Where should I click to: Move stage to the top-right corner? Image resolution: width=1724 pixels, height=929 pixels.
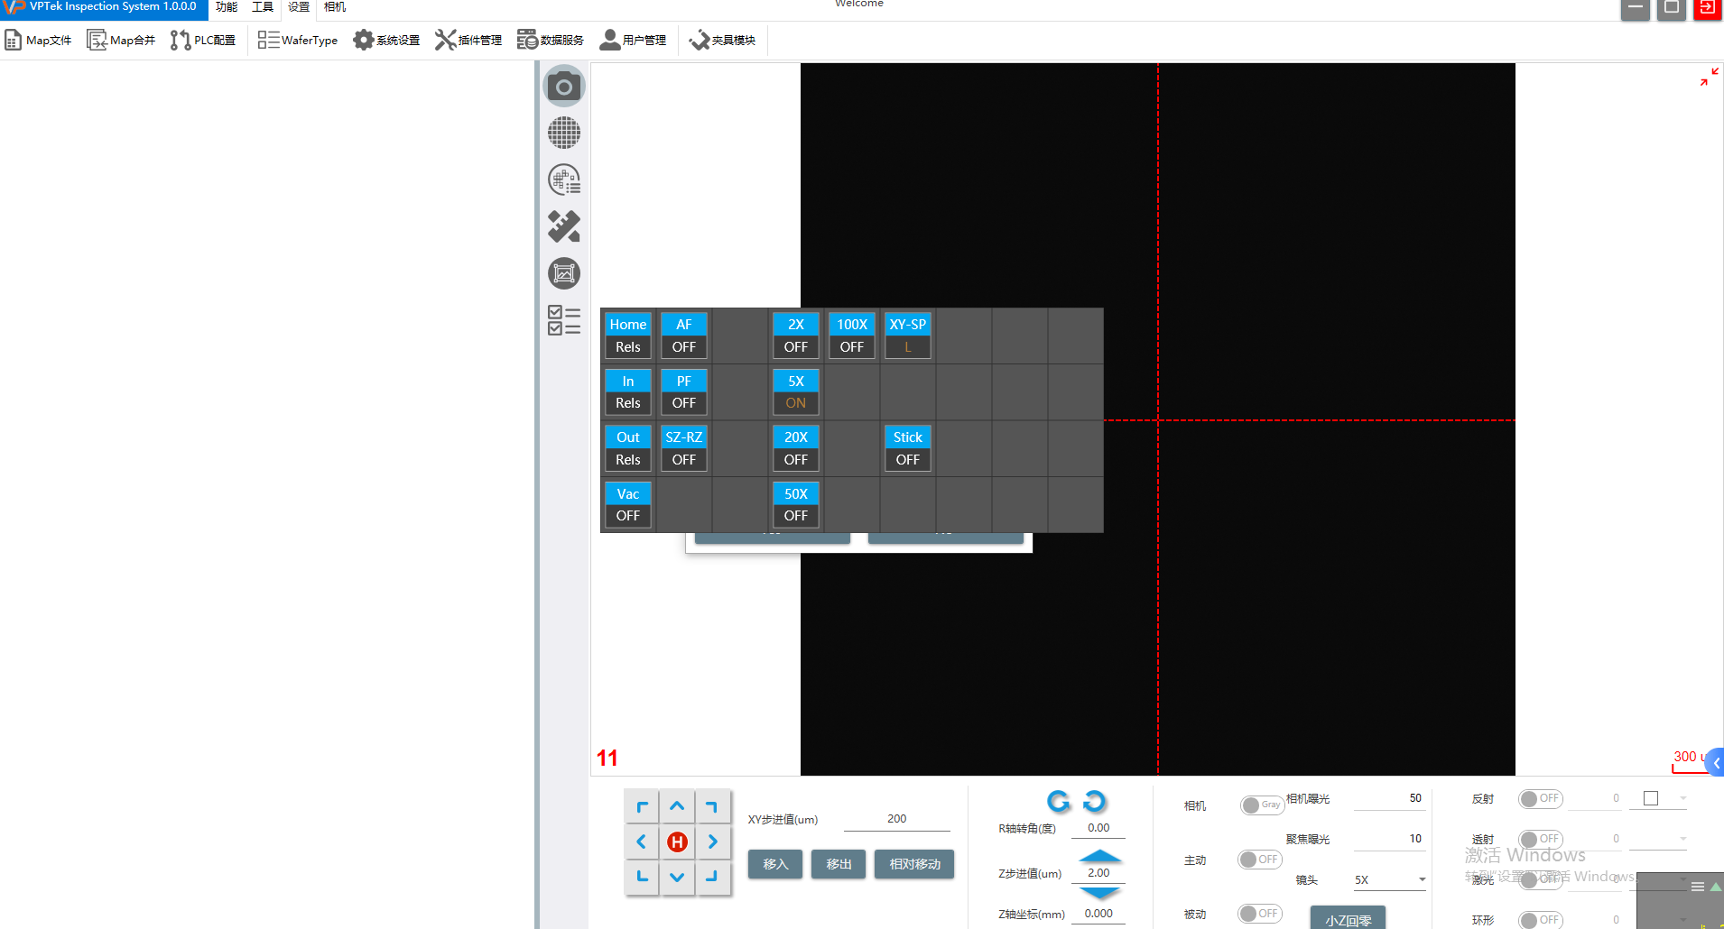pyautogui.click(x=712, y=806)
